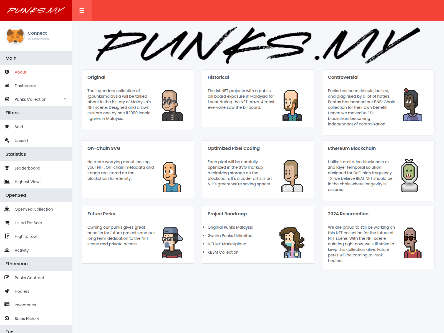Click the OpenSea Collection ship icon
This screenshot has width=444, height=333.
7,209
